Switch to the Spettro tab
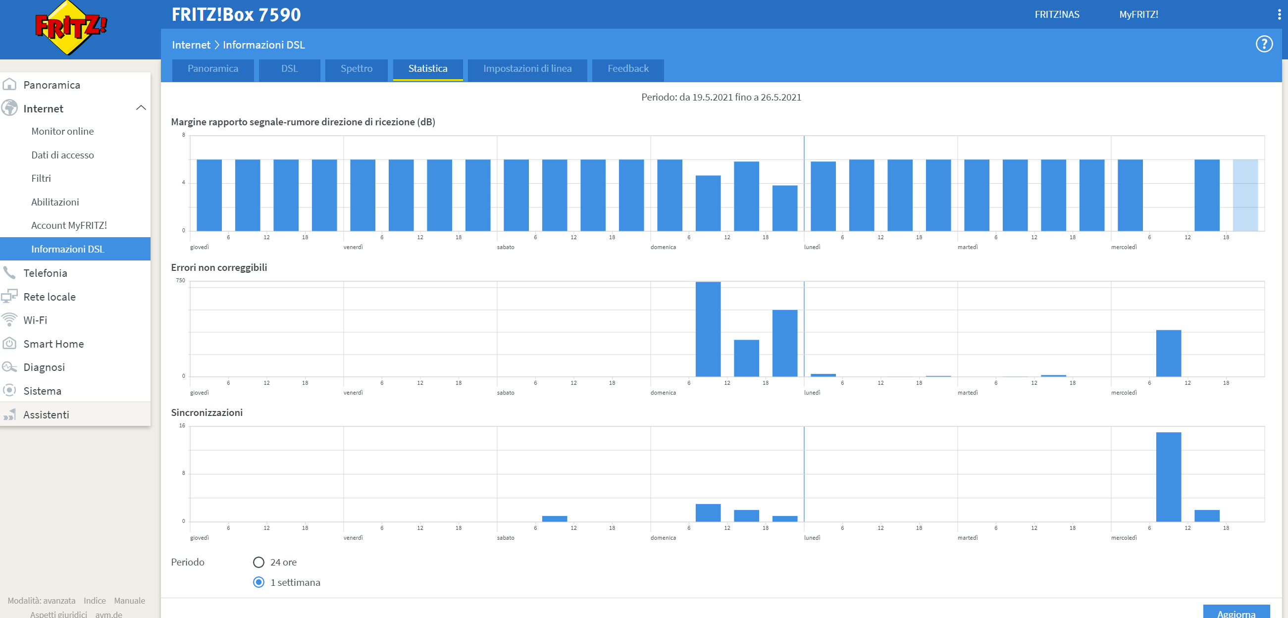Screen dimensions: 1288x618 point(356,69)
